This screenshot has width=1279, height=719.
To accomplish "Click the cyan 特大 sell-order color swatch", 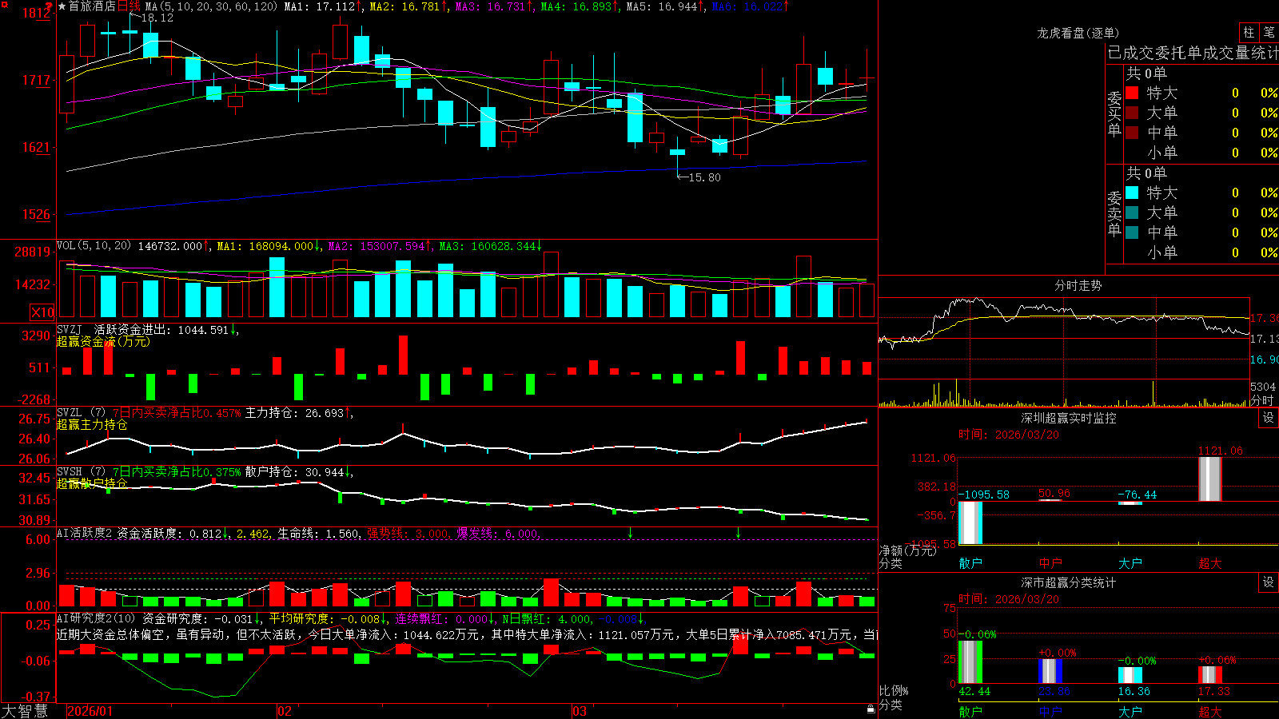I will coord(1132,193).
